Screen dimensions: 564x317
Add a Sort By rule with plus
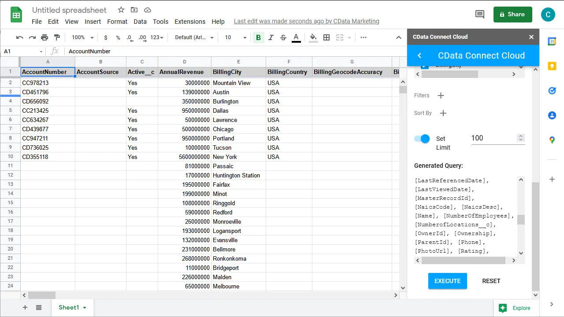pos(443,113)
